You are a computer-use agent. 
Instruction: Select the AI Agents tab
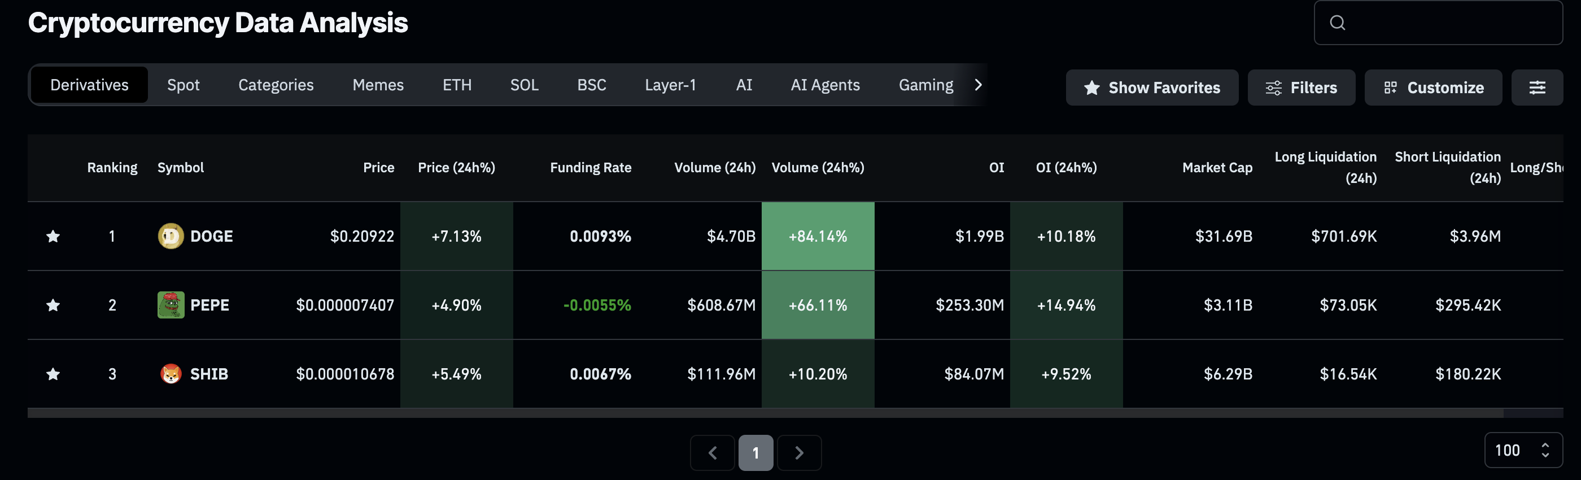pyautogui.click(x=825, y=85)
